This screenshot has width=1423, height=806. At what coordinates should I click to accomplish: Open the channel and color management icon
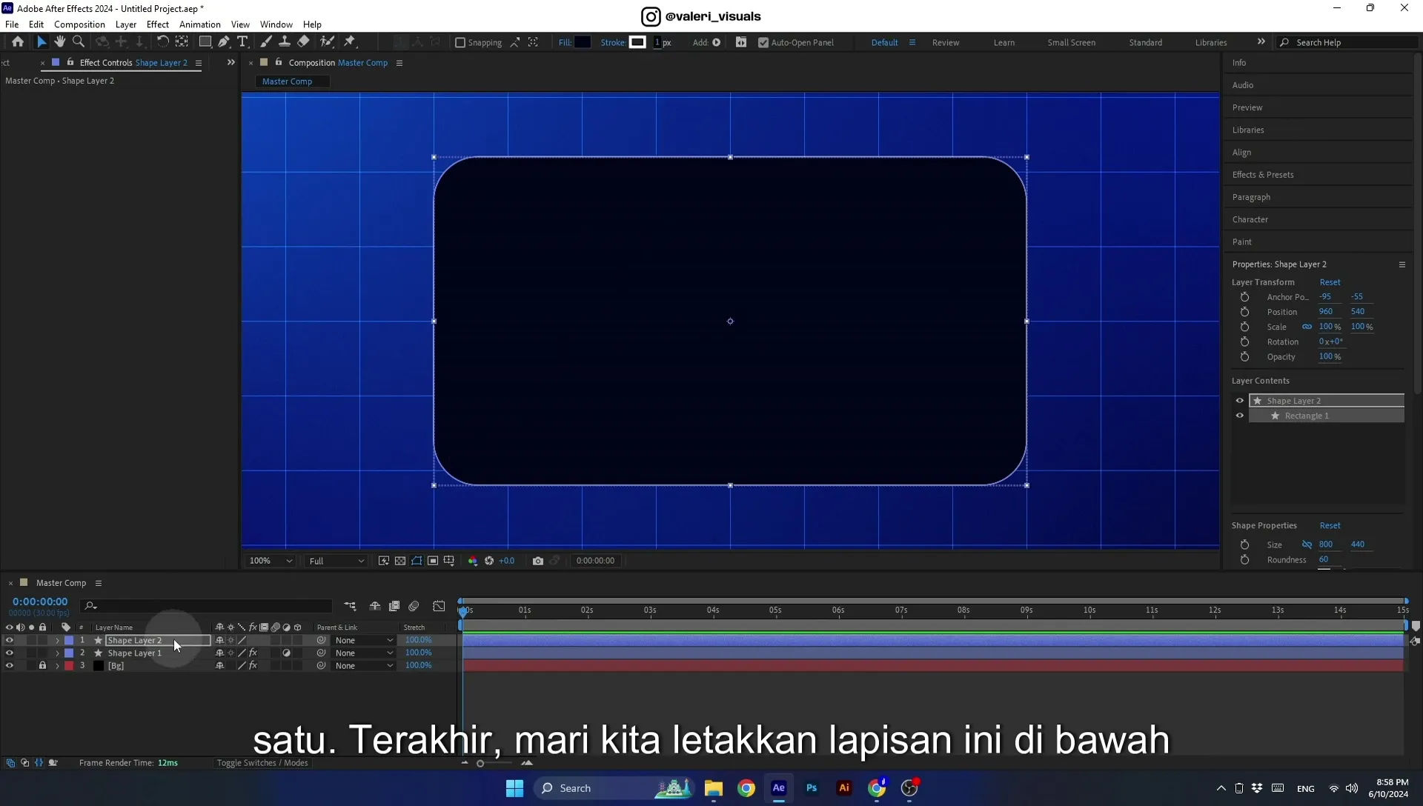point(473,561)
